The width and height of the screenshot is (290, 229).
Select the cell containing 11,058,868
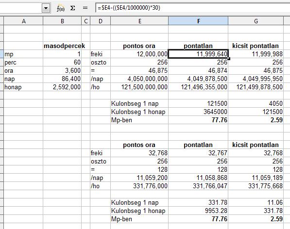pos(198,178)
